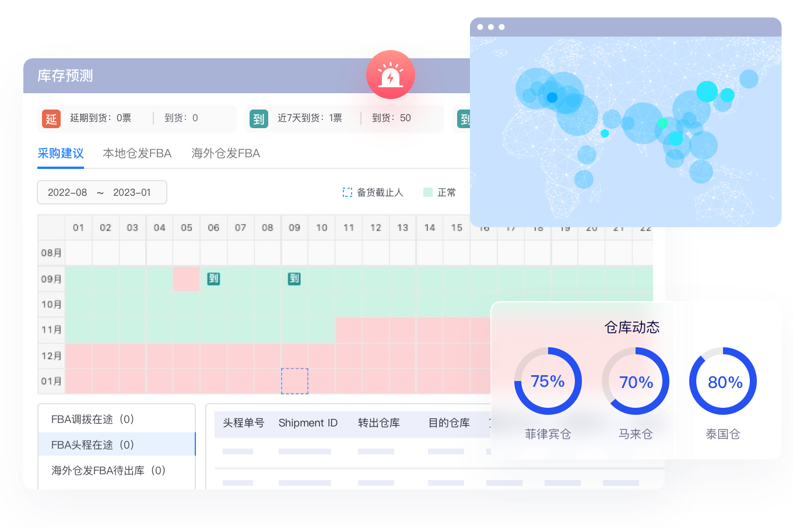Click the 头程单号 column header
The width and height of the screenshot is (793, 529).
tap(243, 423)
